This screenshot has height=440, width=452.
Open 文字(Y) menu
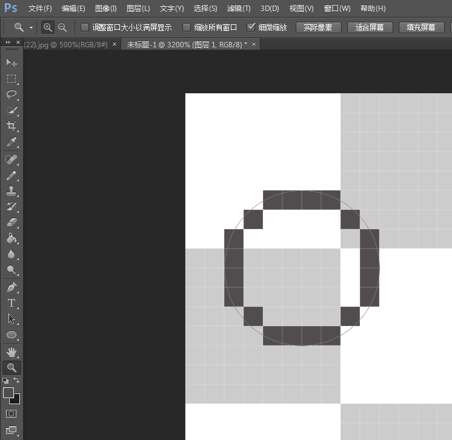[x=172, y=8]
